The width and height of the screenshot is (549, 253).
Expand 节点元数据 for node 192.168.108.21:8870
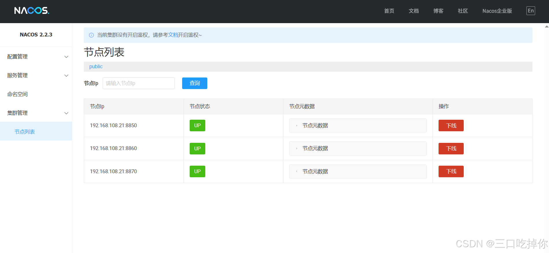tap(358, 171)
